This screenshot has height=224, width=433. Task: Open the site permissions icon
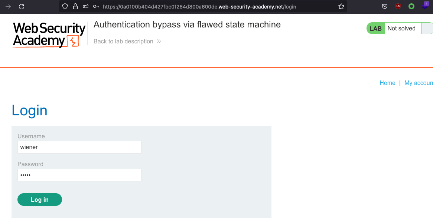pyautogui.click(x=86, y=6)
